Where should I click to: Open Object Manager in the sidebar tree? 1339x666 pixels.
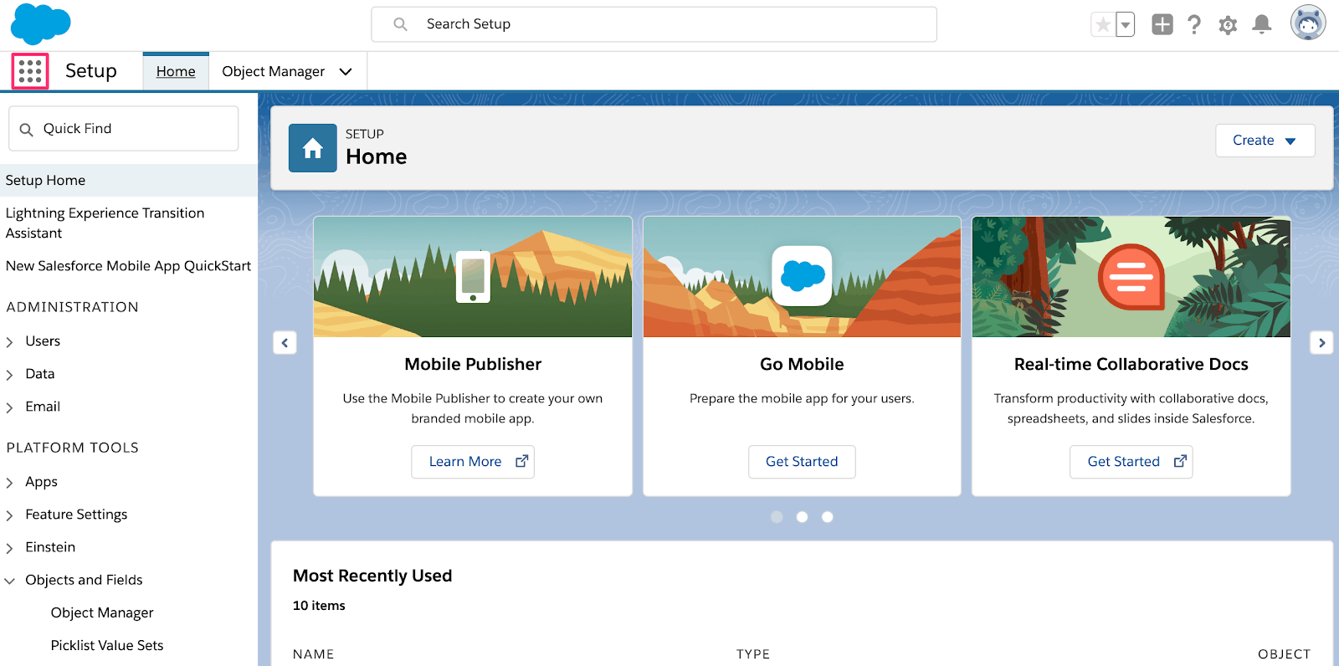[x=102, y=612]
